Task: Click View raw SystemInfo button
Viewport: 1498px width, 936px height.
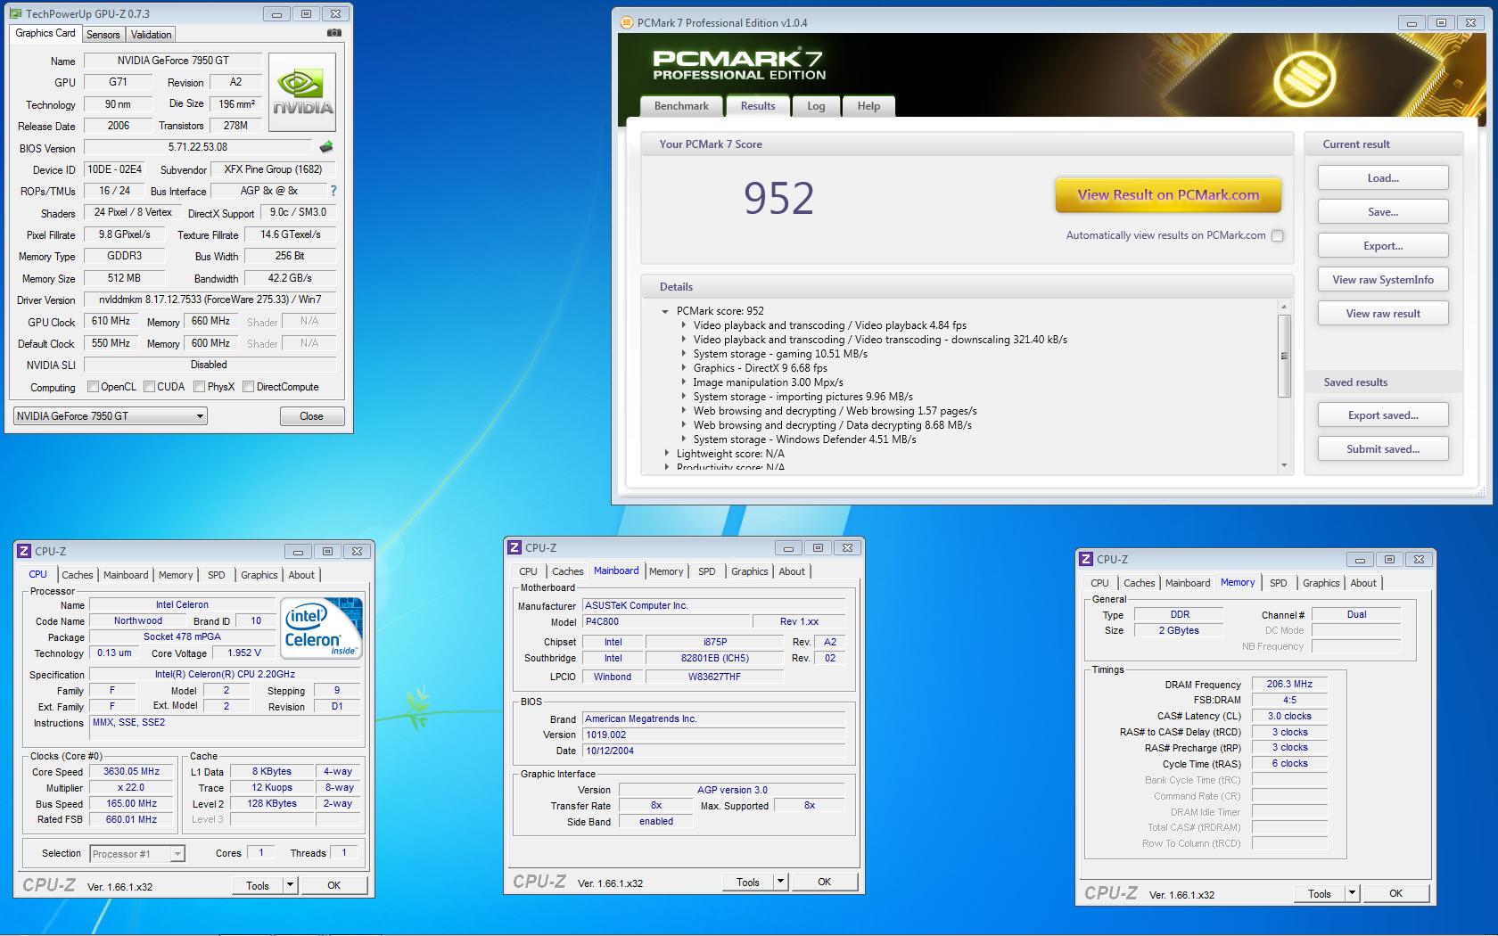Action: 1383,280
